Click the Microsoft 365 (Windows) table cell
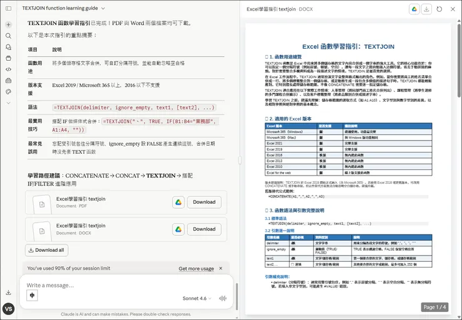Viewport: 462px width, 320px height. coord(291,132)
